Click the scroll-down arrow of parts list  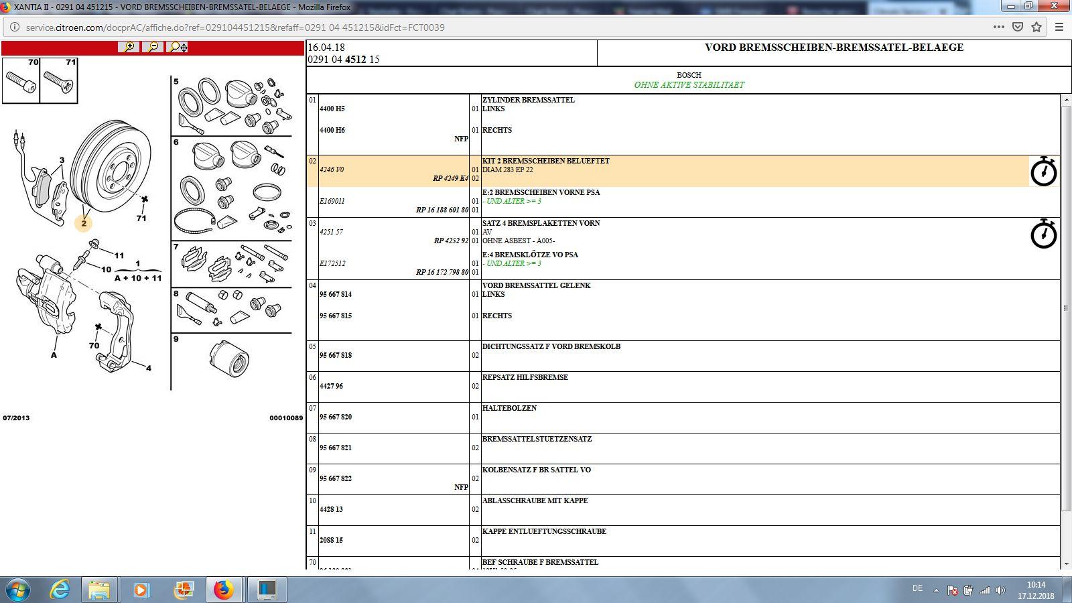point(1065,565)
